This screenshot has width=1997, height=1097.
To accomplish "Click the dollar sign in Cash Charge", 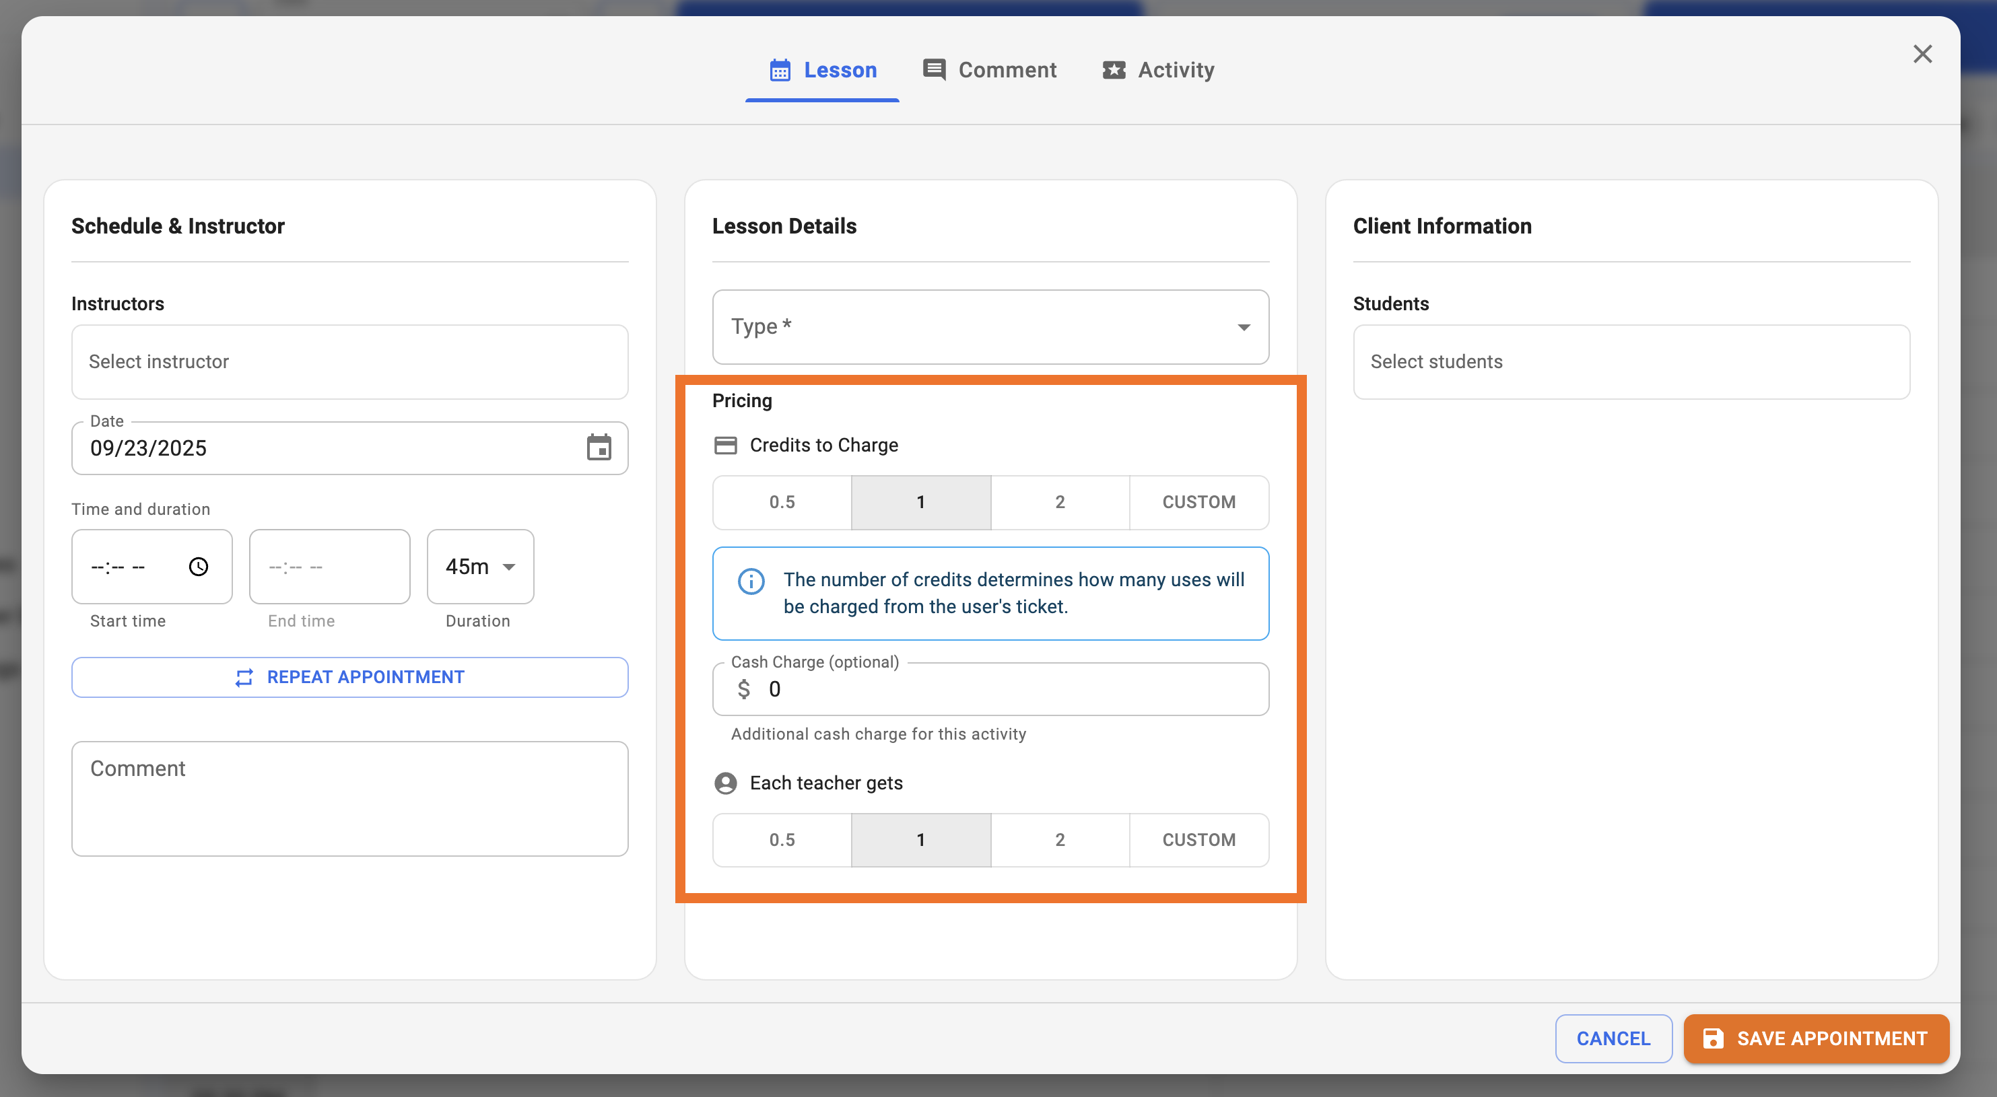I will [x=743, y=688].
